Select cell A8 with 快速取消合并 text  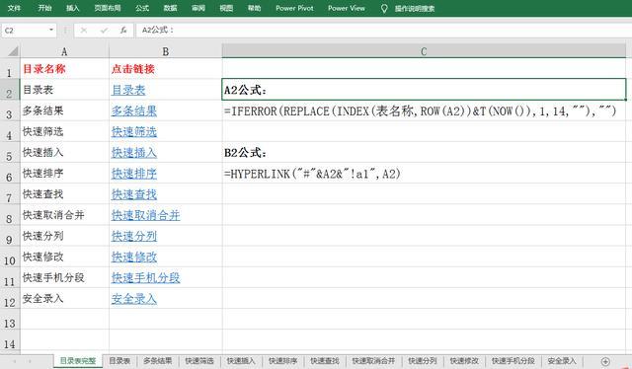[64, 215]
